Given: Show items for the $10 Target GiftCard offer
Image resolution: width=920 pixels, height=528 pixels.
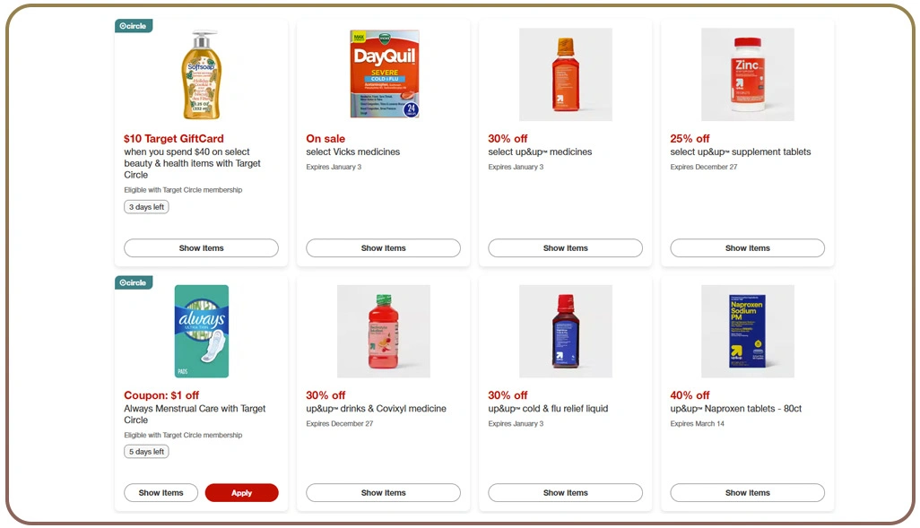Looking at the screenshot, I should [x=201, y=247].
